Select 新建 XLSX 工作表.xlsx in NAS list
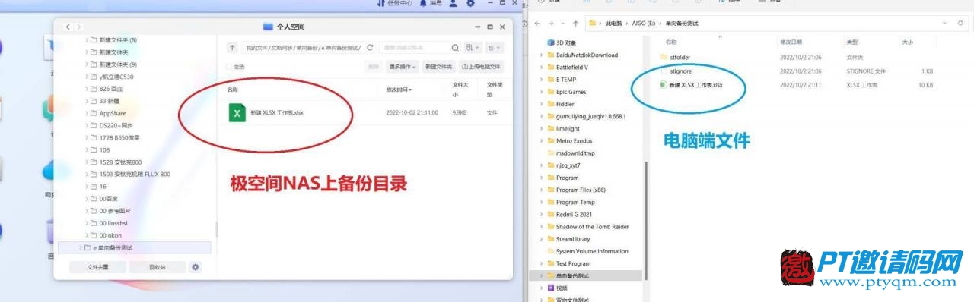This screenshot has height=302, width=974. [x=277, y=112]
